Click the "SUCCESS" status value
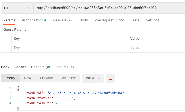The height and width of the screenshot is (112, 185). point(64,98)
